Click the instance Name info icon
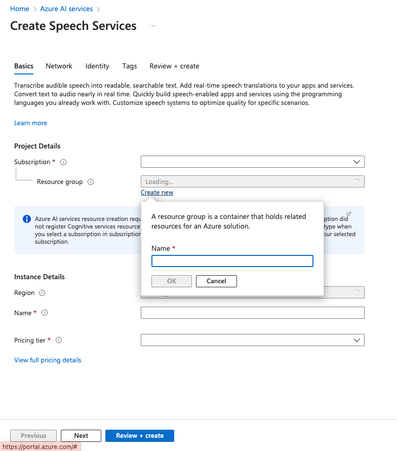397x451 pixels. point(45,313)
